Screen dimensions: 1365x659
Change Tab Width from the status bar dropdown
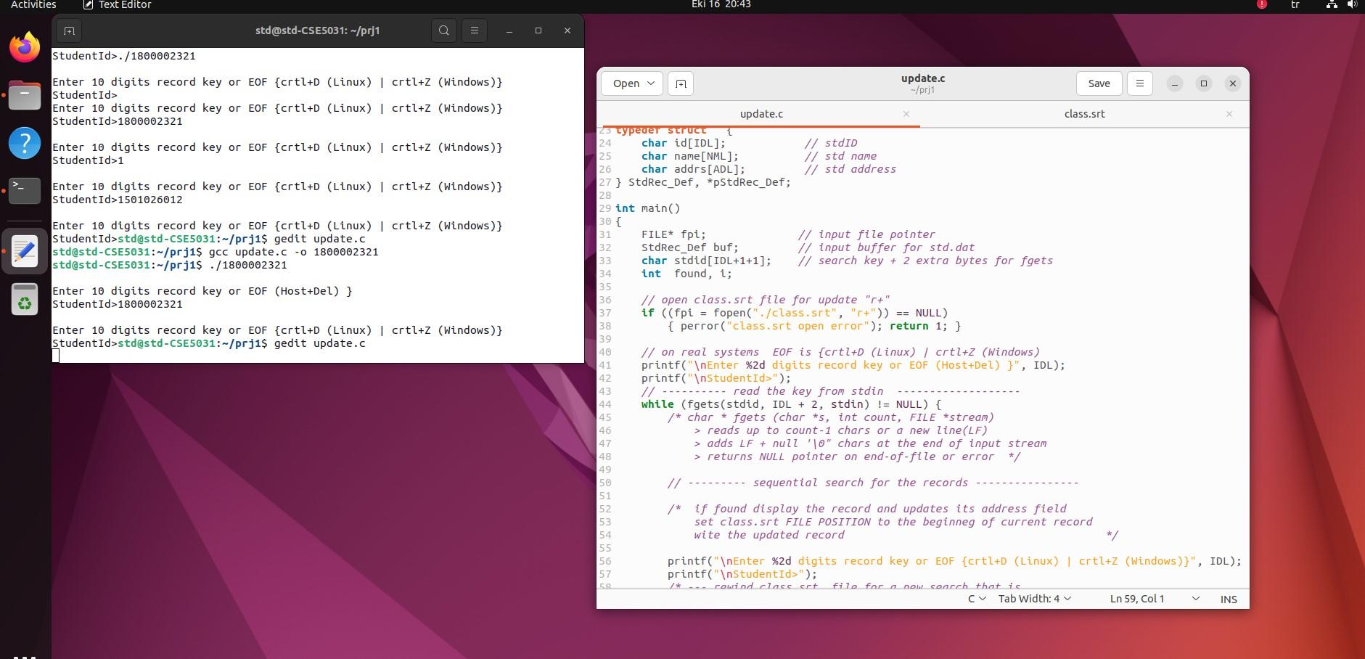(1033, 599)
